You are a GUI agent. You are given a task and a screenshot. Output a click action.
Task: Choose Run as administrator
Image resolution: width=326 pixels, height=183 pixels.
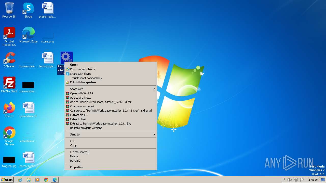pos(111,69)
